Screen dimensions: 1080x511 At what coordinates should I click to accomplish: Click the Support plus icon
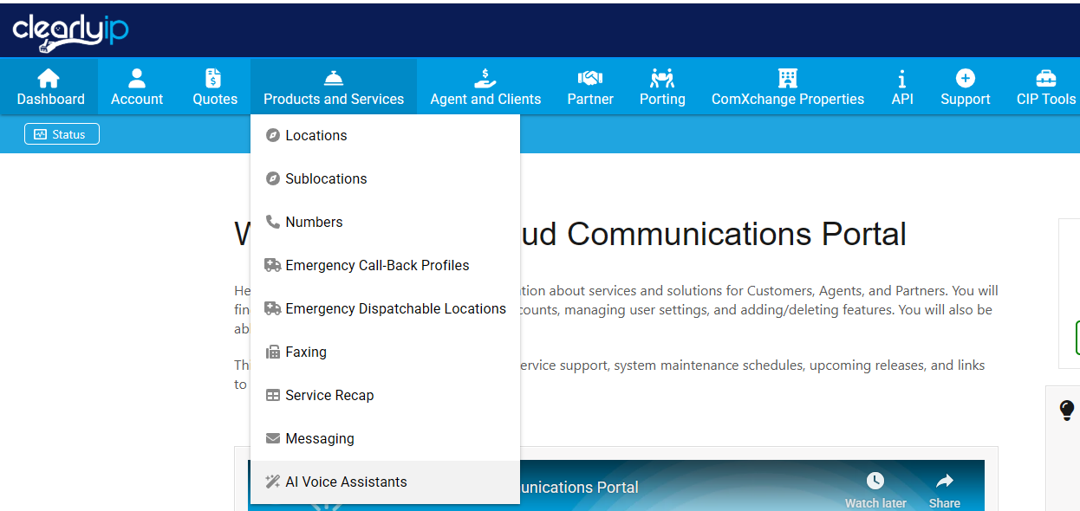coord(965,78)
